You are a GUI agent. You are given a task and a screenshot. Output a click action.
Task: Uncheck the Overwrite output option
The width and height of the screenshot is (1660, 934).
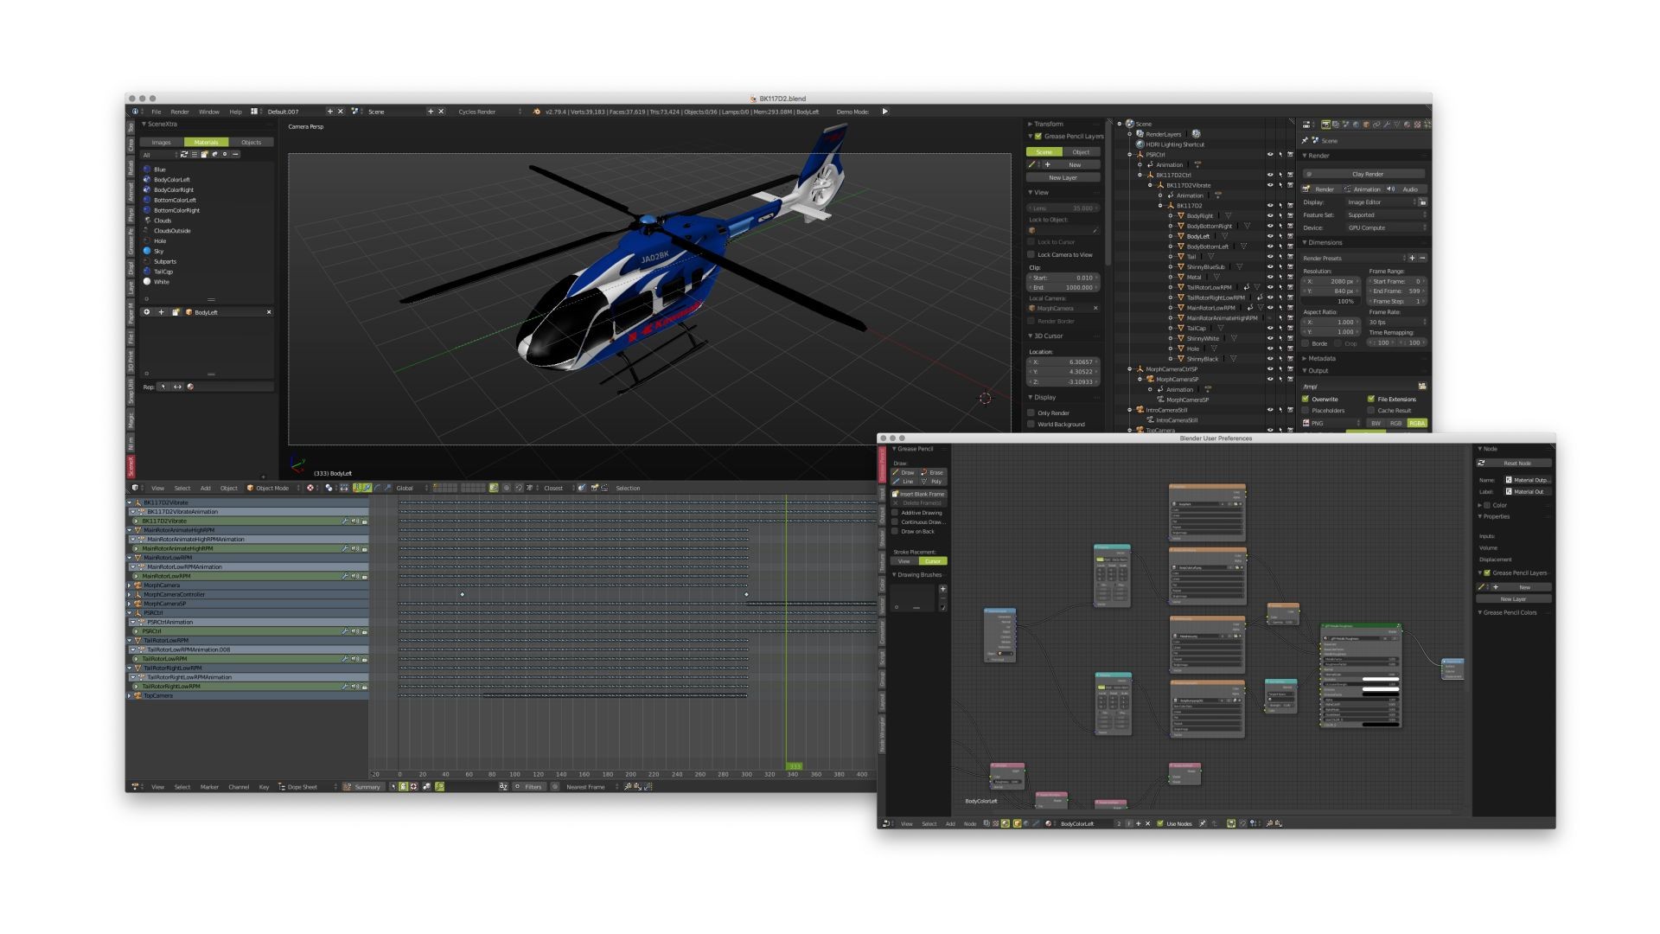click(1306, 400)
